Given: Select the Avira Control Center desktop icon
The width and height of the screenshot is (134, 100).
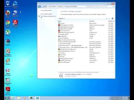Looking at the screenshot, I should [15, 24].
